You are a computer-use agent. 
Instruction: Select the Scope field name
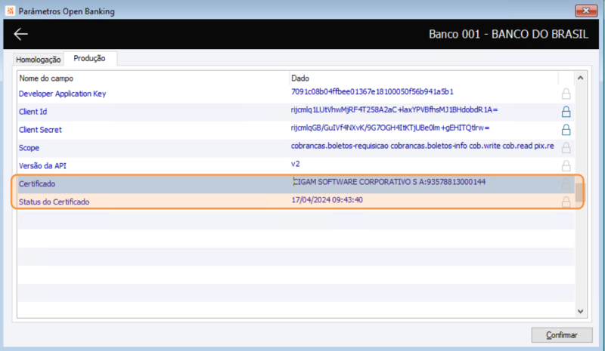point(29,148)
